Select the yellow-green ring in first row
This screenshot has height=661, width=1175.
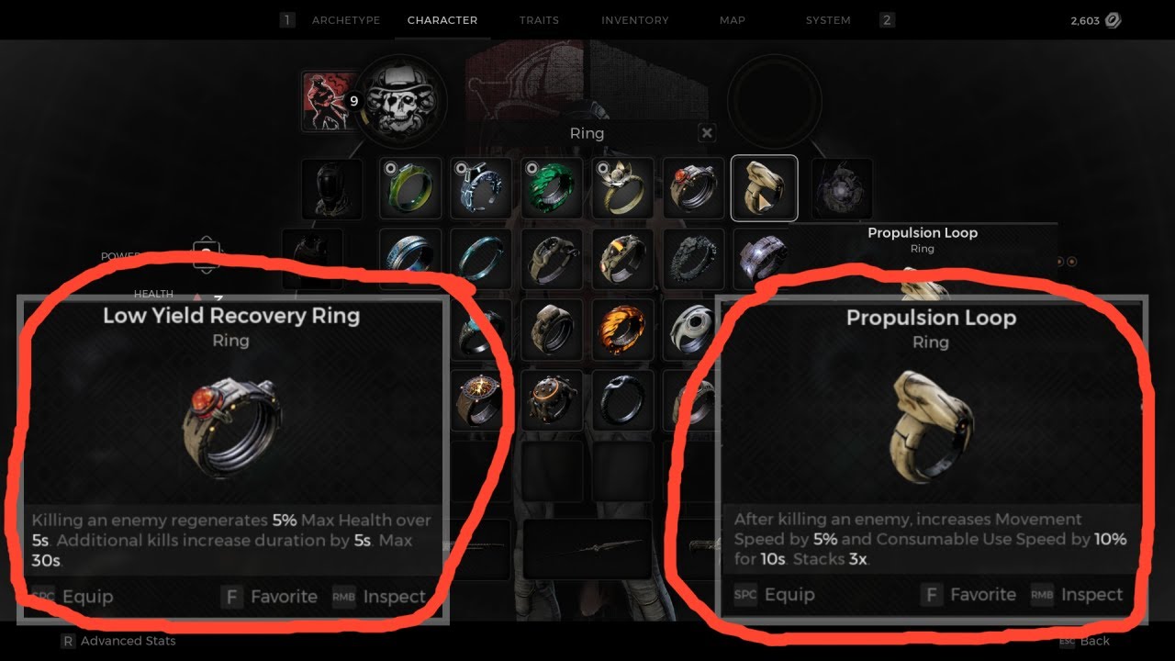(x=410, y=188)
